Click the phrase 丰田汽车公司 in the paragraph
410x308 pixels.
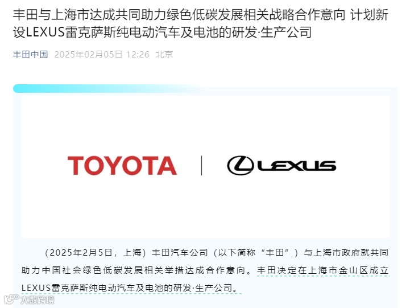(x=180, y=253)
